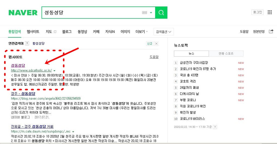
Task: Open related search term 활성성당
Action: pos(38,43)
